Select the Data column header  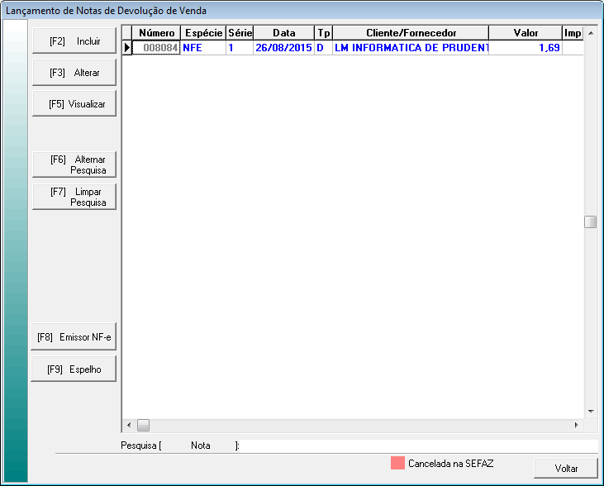283,33
